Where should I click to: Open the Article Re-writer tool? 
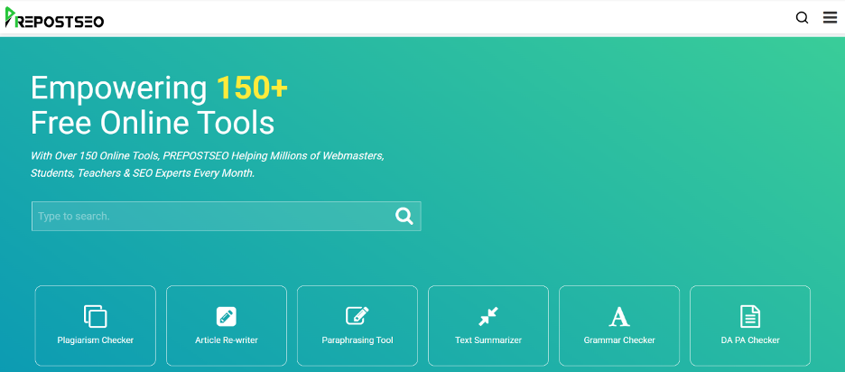point(227,326)
